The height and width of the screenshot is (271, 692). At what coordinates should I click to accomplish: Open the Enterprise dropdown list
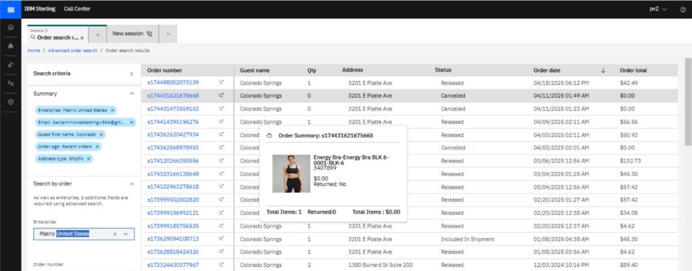[126, 234]
